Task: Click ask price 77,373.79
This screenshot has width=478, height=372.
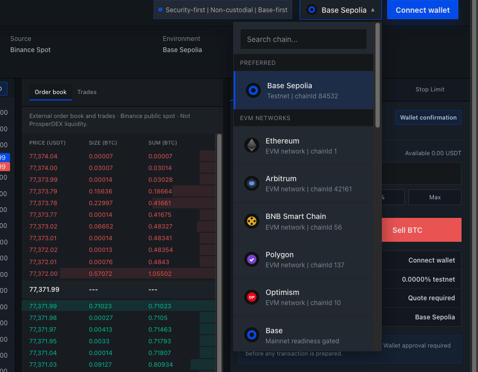Action: point(44,191)
